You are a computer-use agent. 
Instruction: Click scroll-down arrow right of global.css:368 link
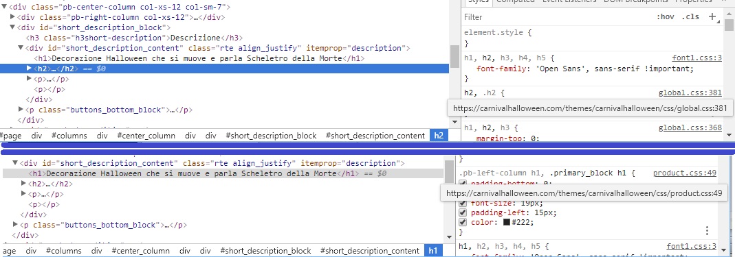(729, 135)
